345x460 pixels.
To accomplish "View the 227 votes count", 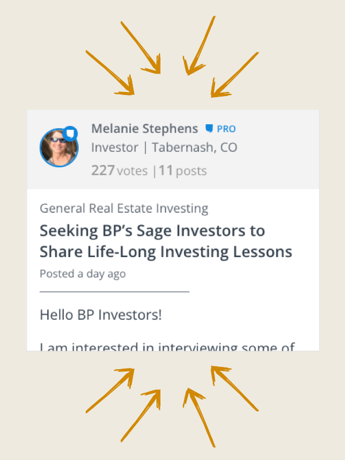I will (x=120, y=170).
